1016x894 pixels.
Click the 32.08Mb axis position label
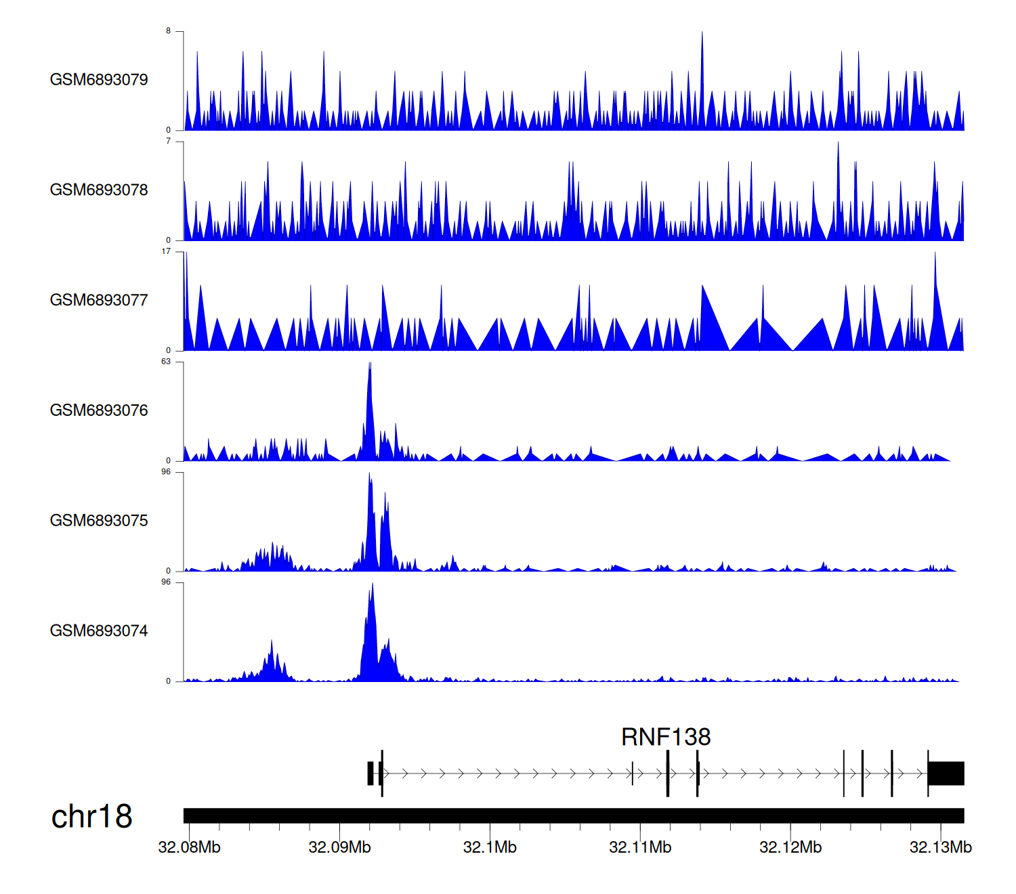point(189,847)
